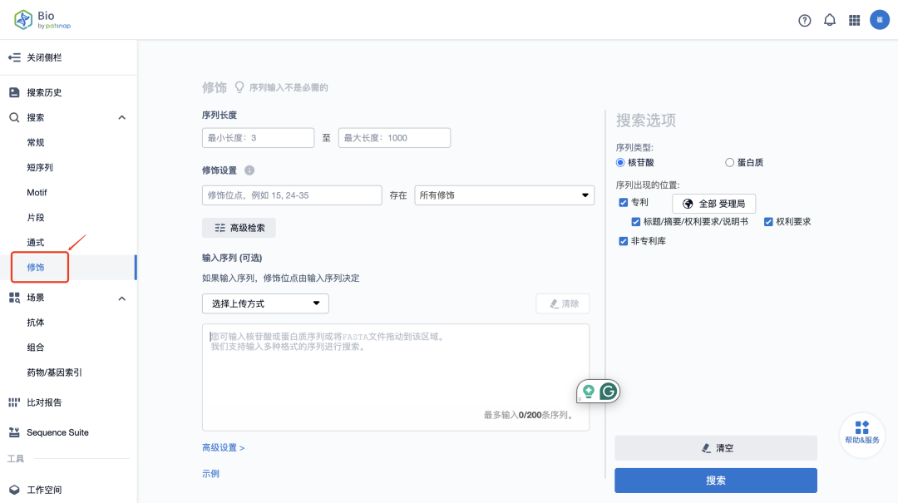Expand 高级设置 link
Viewport: 898px width, 503px height.
coord(224,448)
